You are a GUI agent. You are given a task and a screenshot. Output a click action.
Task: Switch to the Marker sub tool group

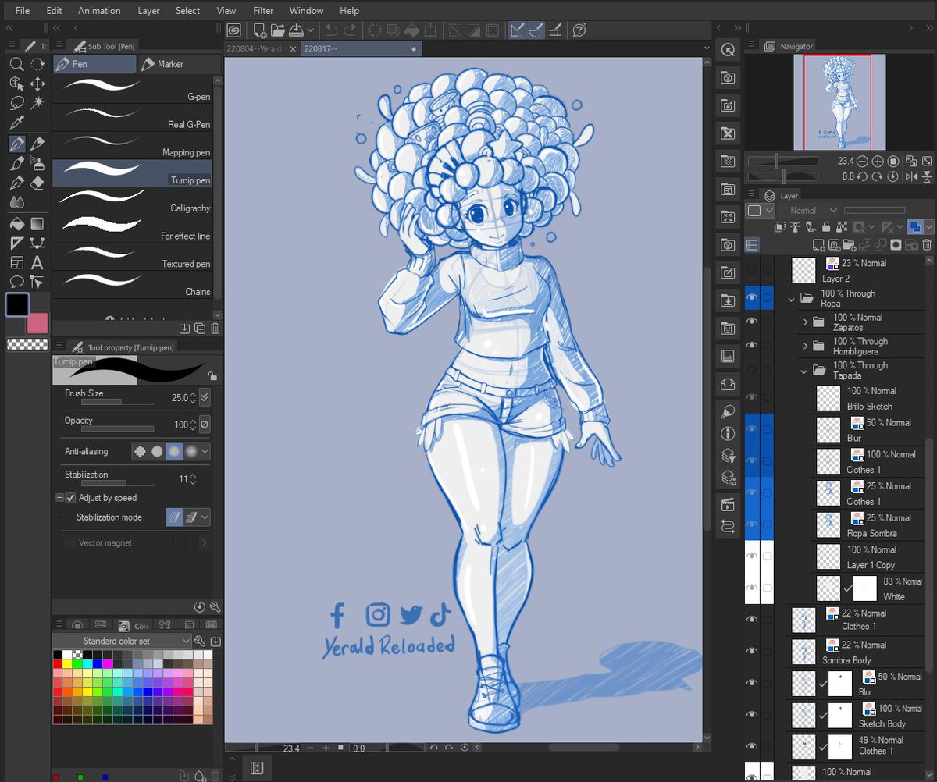[x=180, y=64]
